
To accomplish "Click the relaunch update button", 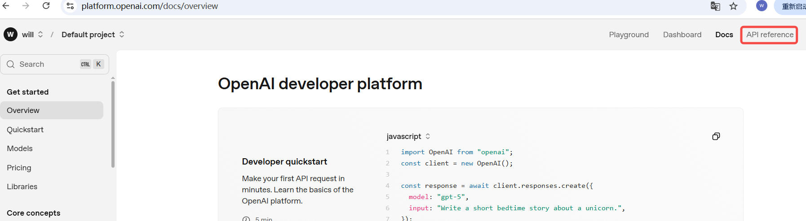I will [x=792, y=6].
